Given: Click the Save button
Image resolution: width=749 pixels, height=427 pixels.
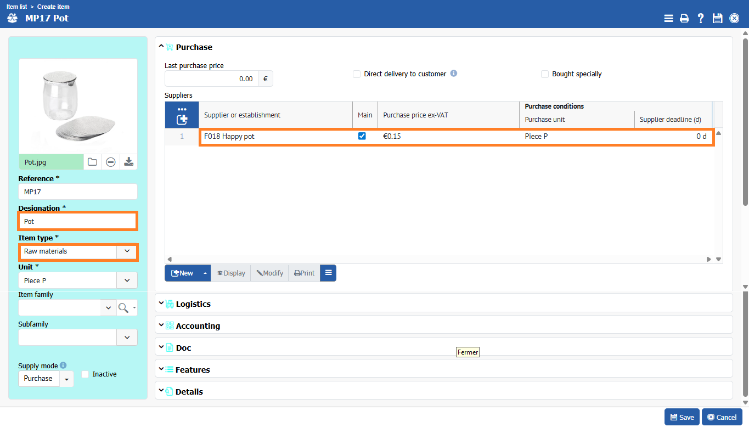Looking at the screenshot, I should coord(682,417).
